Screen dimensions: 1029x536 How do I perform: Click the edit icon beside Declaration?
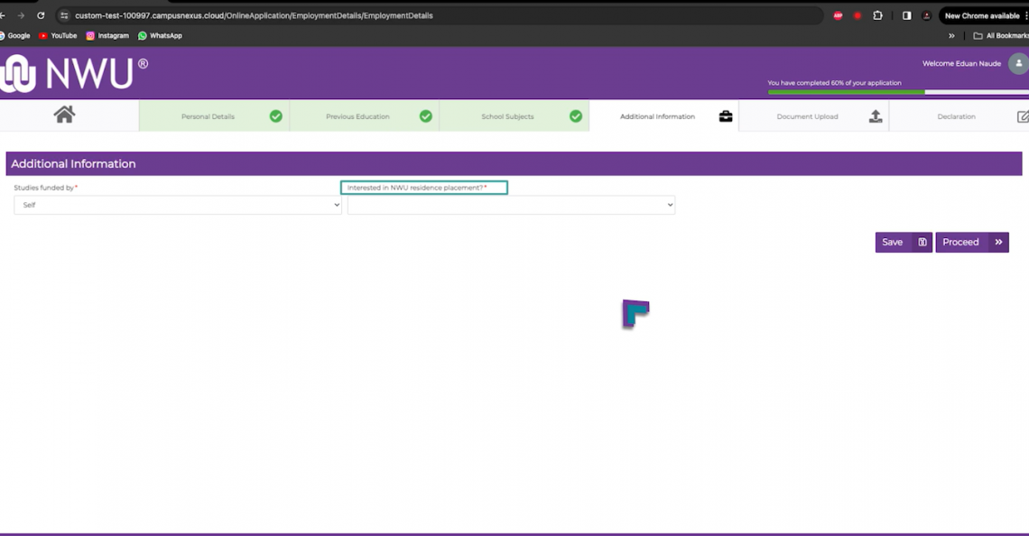1022,116
